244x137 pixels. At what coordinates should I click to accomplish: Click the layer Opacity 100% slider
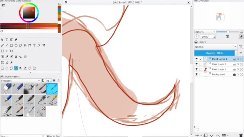214,53
